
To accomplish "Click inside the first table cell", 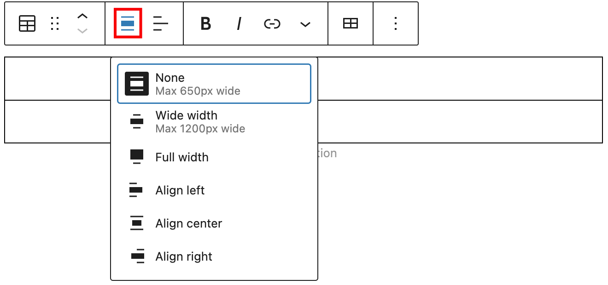I will [x=55, y=78].
